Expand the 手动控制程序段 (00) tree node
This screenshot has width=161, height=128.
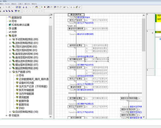point(10,39)
